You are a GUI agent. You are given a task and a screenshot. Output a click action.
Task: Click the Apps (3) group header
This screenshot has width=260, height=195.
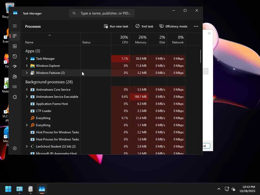(33, 51)
